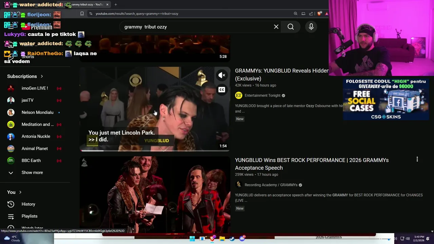Image resolution: width=434 pixels, height=244 pixels.
Task: Open title YUNGBLUD Wins BEST ROCK PERFORMANCE
Action: [312, 164]
